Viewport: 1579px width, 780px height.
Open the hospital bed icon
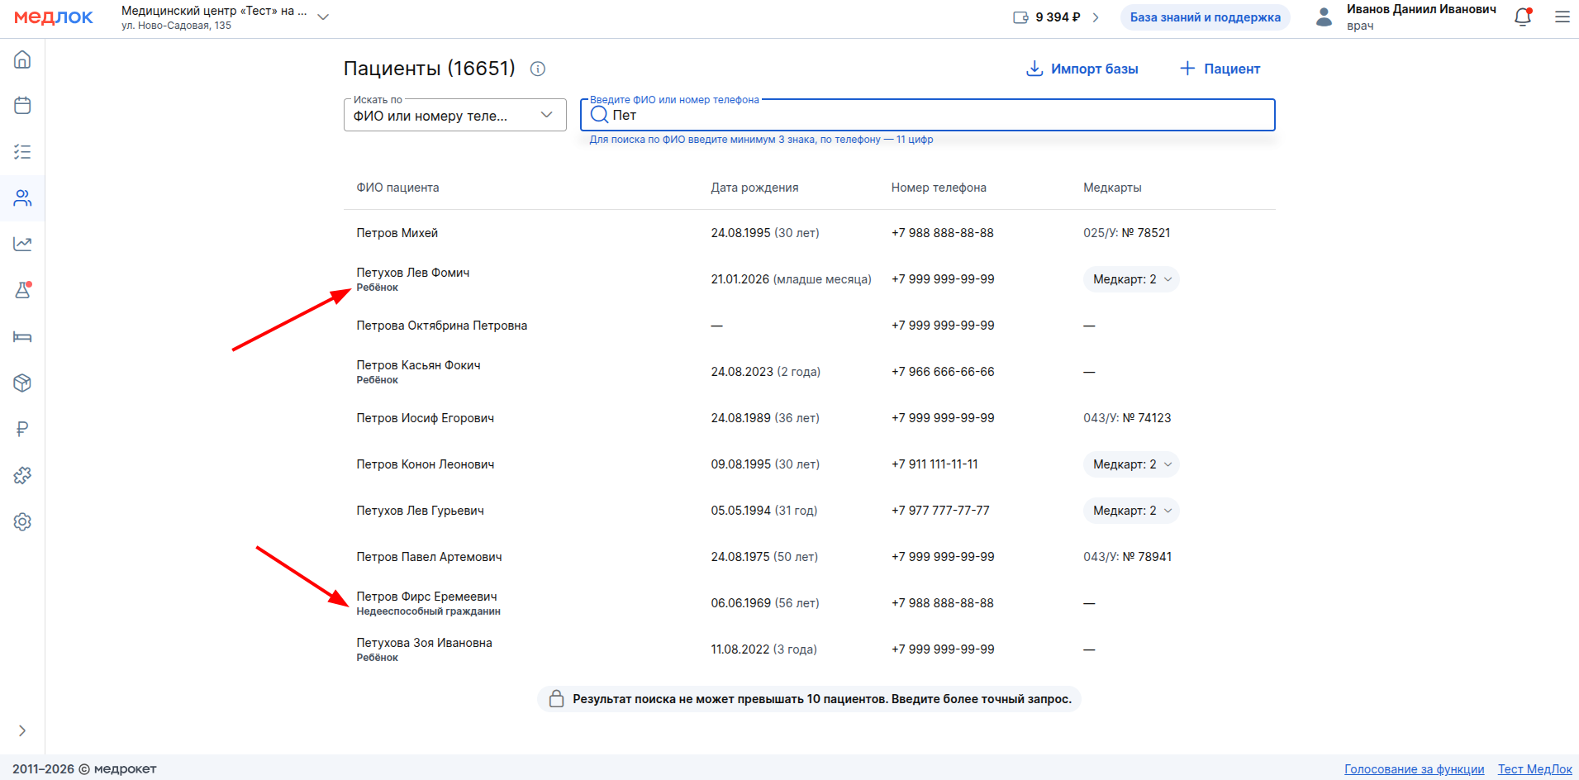(22, 337)
